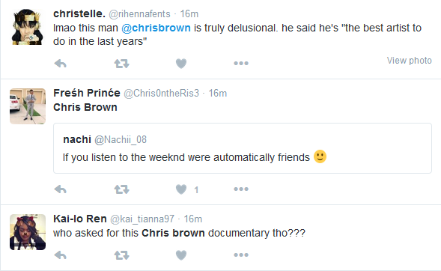Like Fresh Prince's tweet with 1 like

(x=181, y=189)
